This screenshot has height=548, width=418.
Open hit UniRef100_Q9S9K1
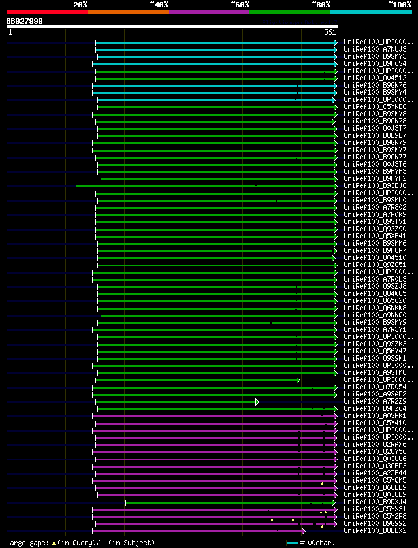coord(375,359)
